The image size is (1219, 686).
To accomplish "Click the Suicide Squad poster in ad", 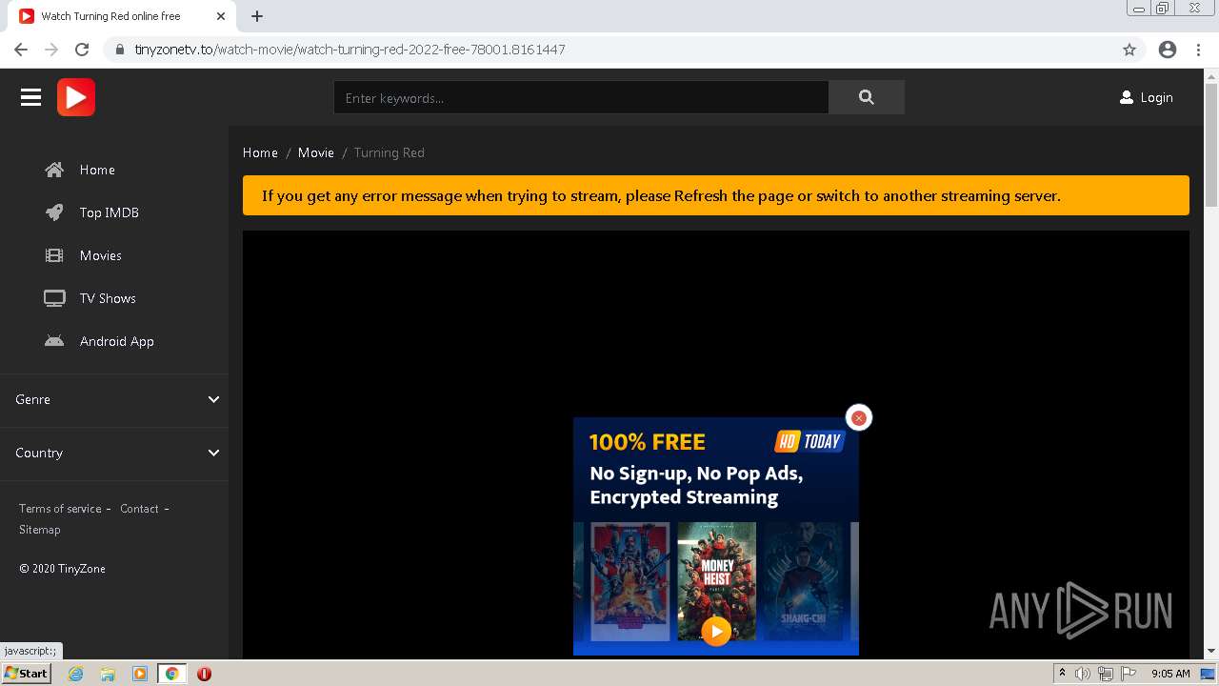I will pyautogui.click(x=630, y=581).
